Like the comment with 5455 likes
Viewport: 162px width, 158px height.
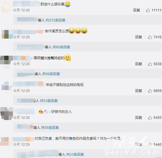coord(150,118)
